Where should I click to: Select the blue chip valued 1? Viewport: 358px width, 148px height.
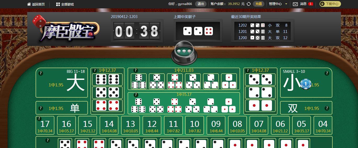click(x=305, y=84)
